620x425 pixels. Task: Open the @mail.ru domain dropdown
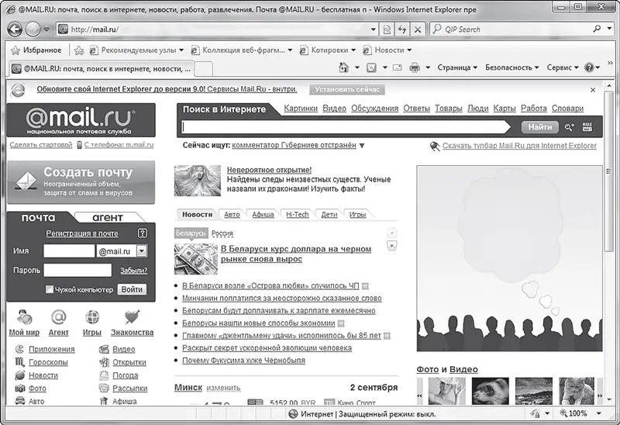(x=142, y=251)
